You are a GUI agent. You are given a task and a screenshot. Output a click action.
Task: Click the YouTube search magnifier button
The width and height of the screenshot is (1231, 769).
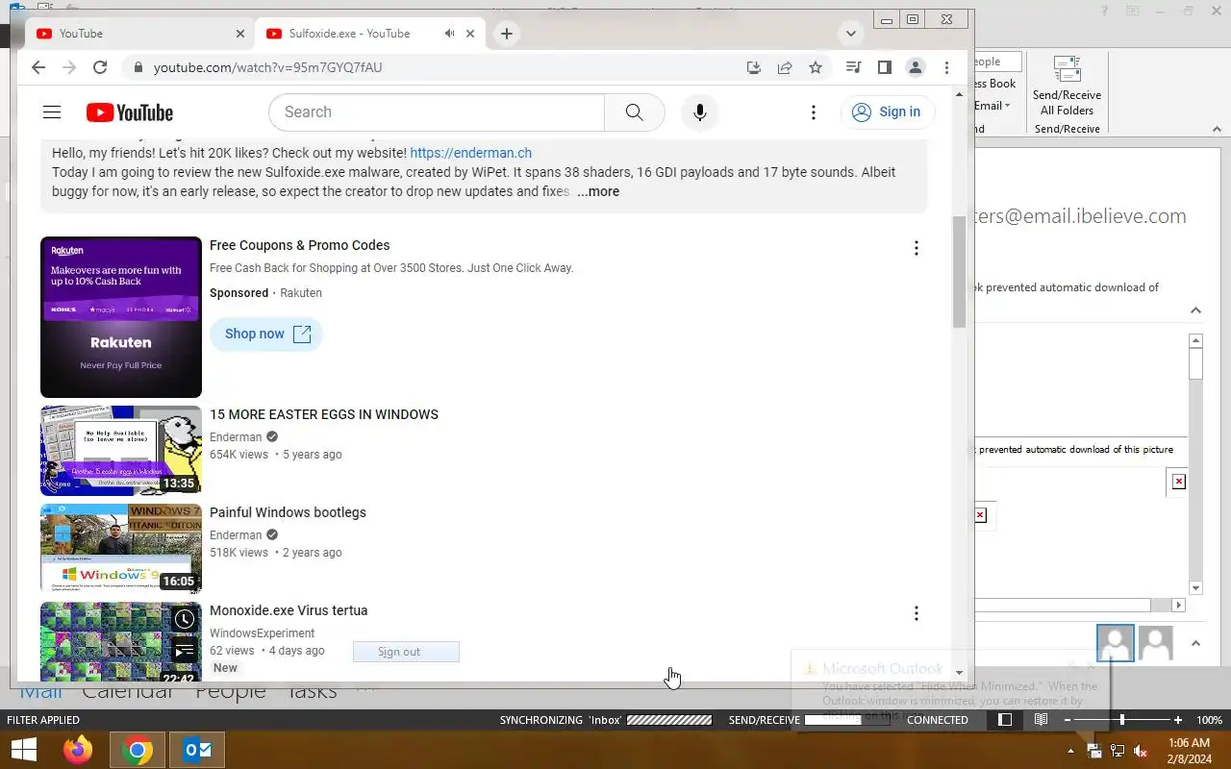pyautogui.click(x=634, y=112)
